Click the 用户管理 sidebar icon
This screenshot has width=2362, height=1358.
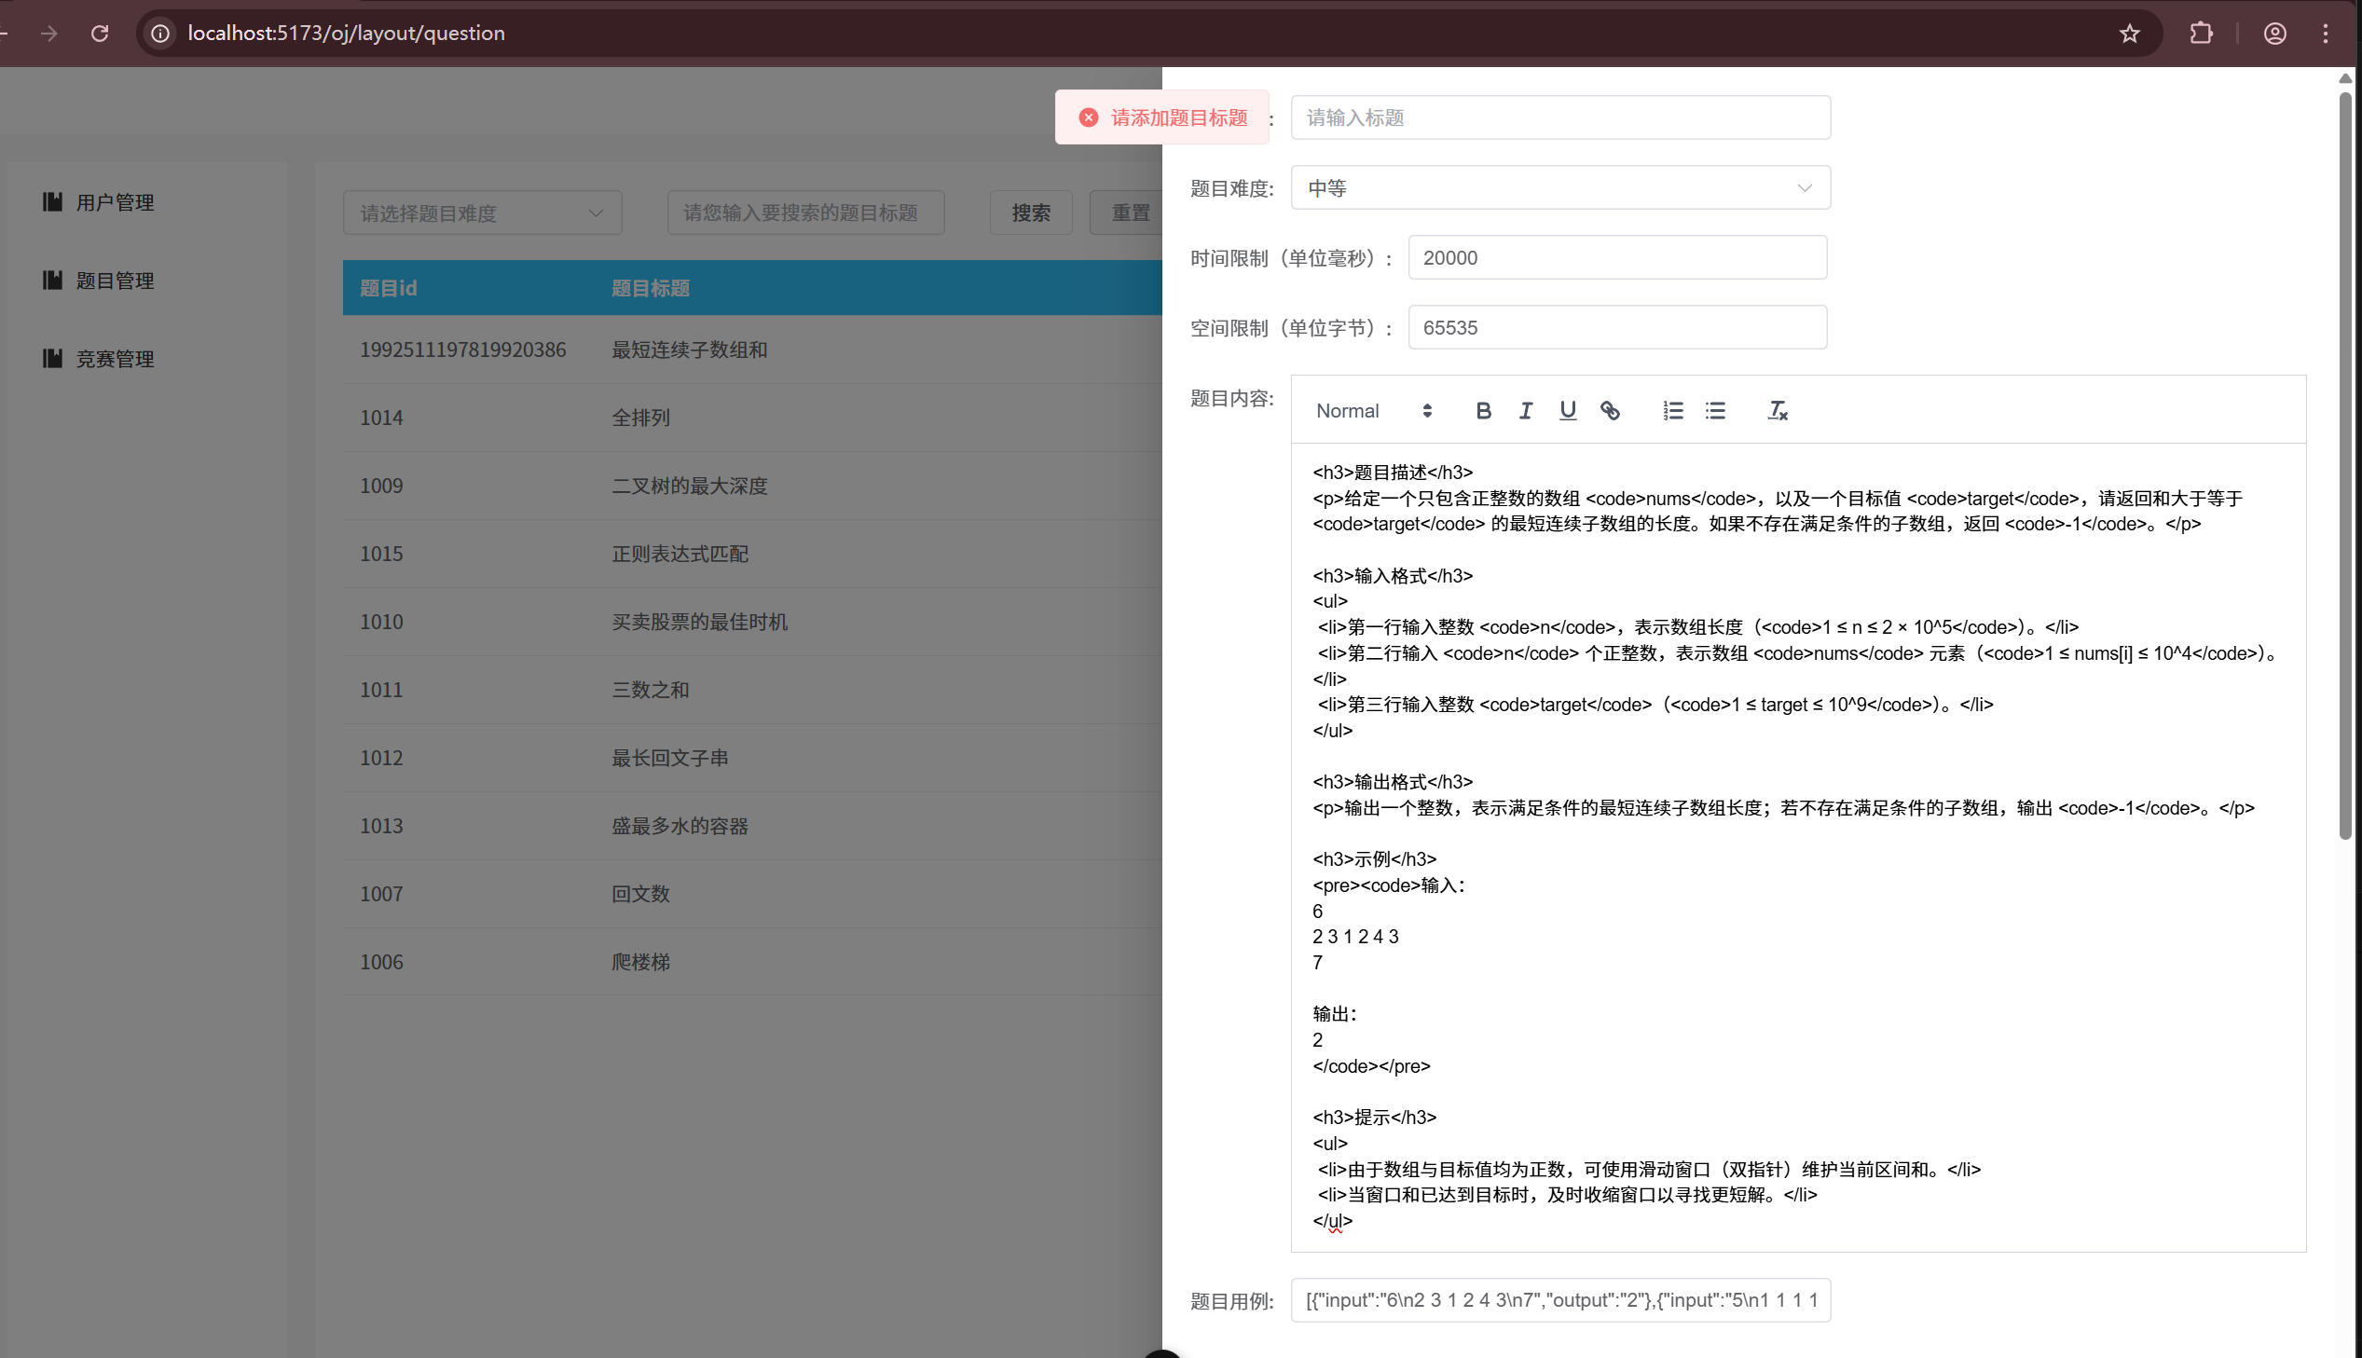(52, 201)
